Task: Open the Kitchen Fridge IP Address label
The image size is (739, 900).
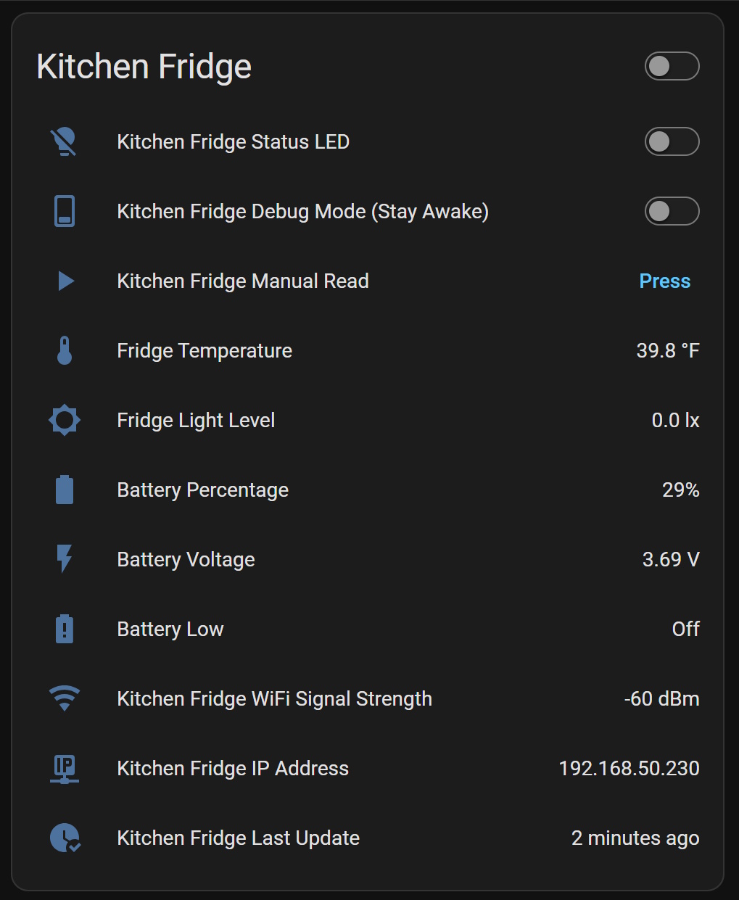Action: point(233,768)
